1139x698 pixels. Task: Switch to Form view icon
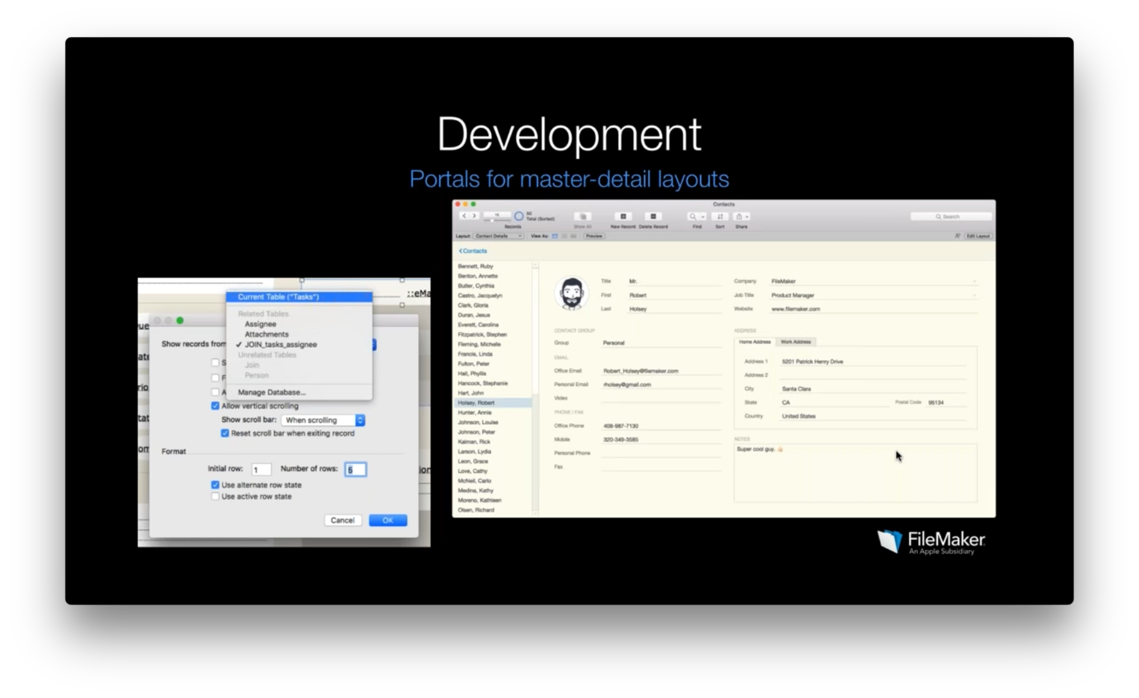point(555,236)
